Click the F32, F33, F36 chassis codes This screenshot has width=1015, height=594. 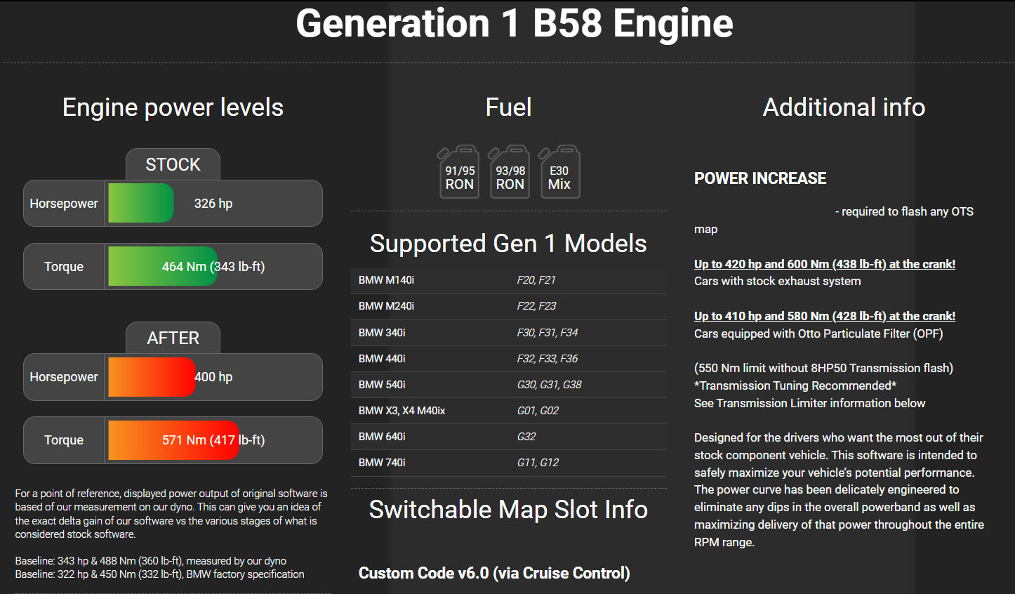tap(548, 359)
